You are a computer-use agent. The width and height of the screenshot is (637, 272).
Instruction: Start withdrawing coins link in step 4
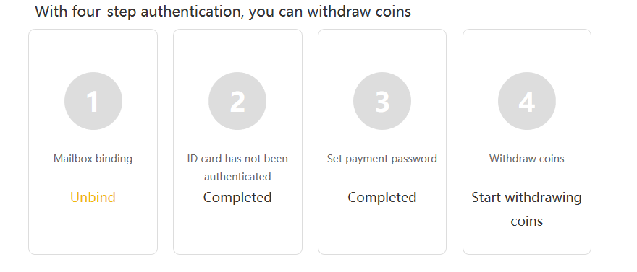tap(527, 209)
